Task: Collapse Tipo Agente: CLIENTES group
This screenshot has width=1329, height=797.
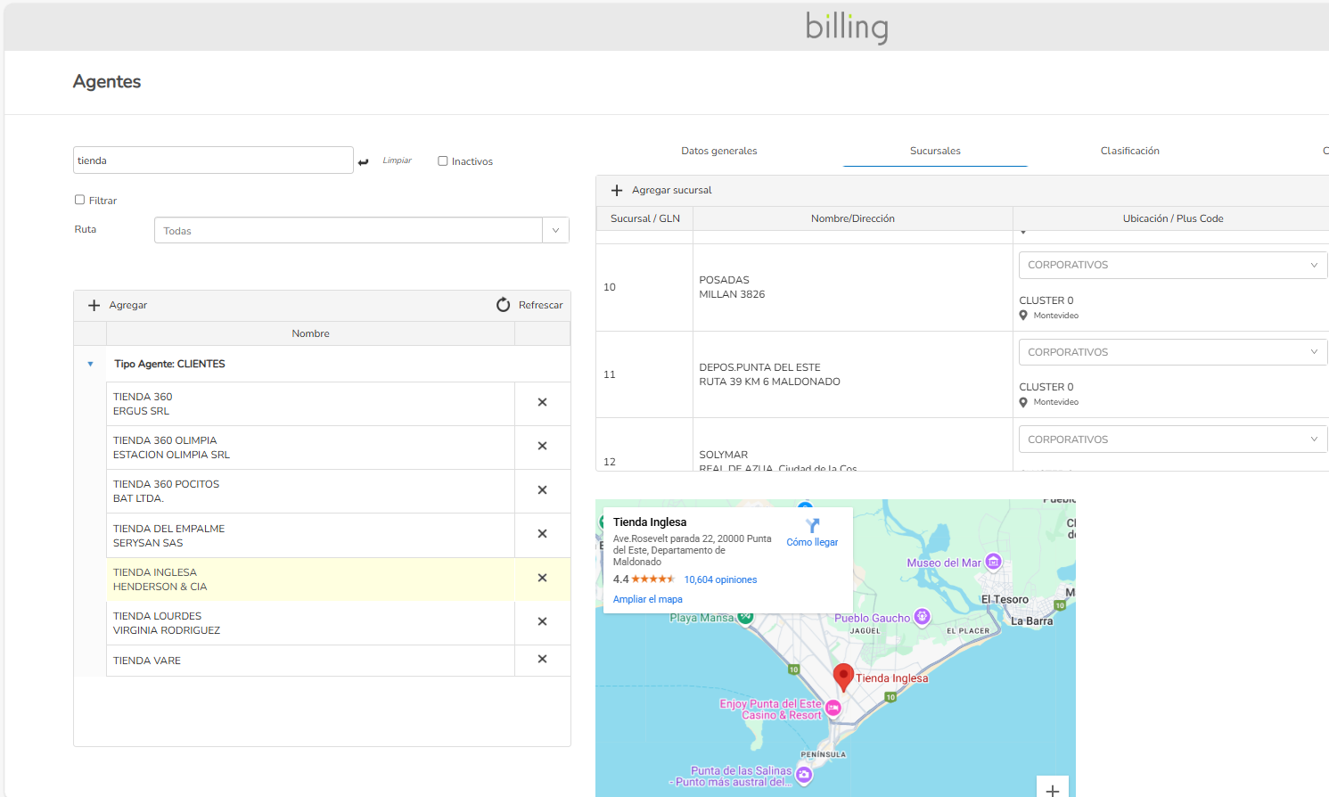Action: pyautogui.click(x=90, y=365)
